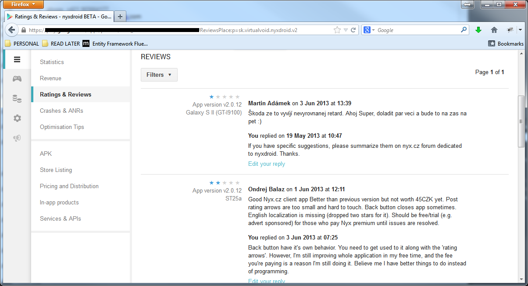Bookmark this page with star icon
This screenshot has width=528, height=286.
click(x=337, y=30)
